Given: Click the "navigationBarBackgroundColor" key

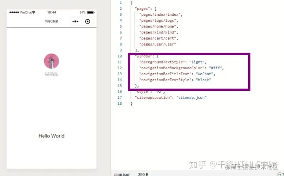Looking at the screenshot, I should pyautogui.click(x=172, y=68).
